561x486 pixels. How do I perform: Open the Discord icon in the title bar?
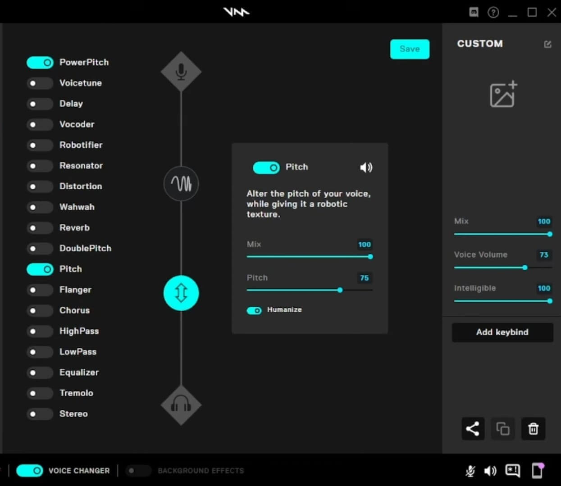pyautogui.click(x=474, y=12)
